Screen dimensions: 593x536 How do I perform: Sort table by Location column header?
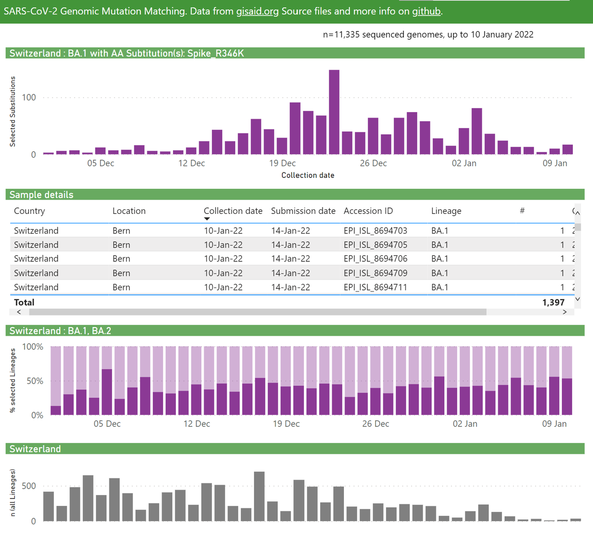(x=129, y=211)
